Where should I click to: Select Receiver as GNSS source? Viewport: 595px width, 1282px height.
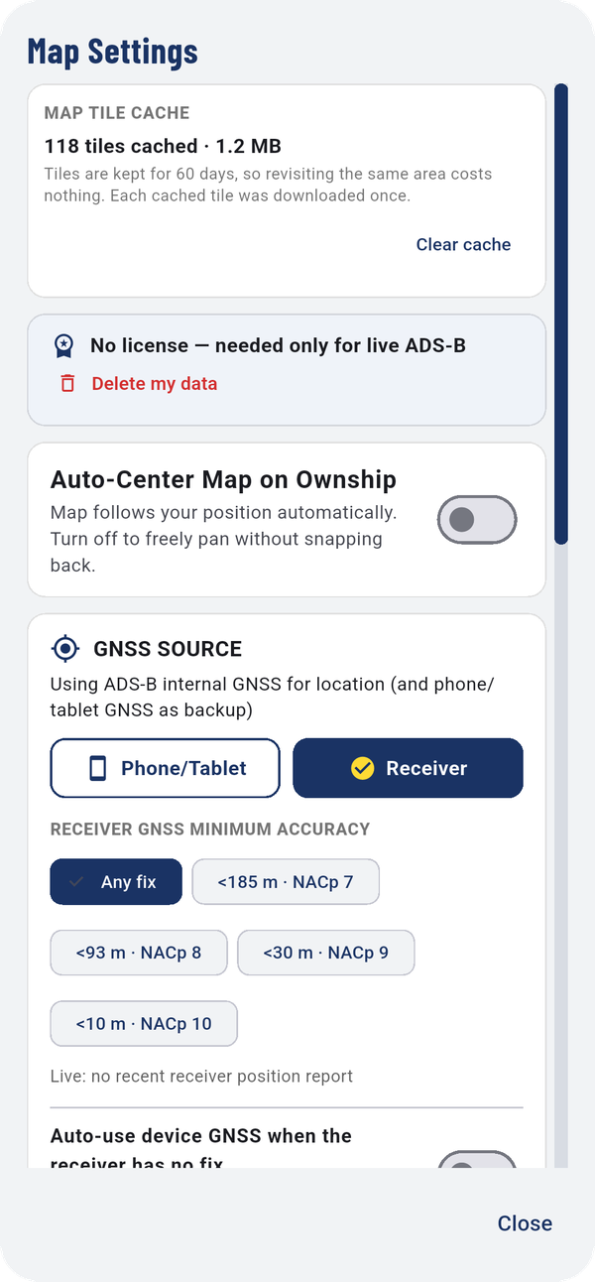coord(408,768)
